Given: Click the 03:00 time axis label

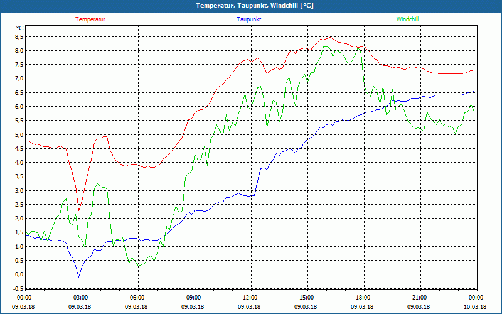Looking at the screenshot, I should pyautogui.click(x=80, y=298).
